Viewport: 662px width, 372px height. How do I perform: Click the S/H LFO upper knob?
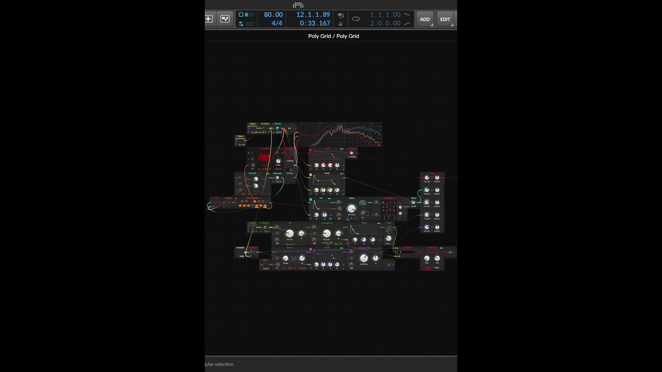tap(256, 179)
